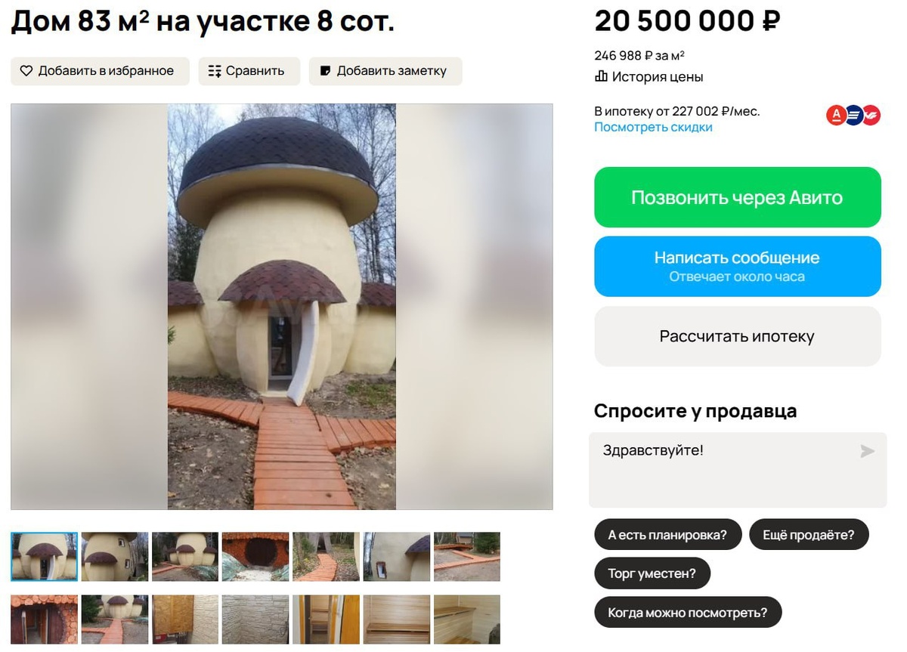
Task: Open chat with Написать сообщение button
Action: tap(738, 267)
